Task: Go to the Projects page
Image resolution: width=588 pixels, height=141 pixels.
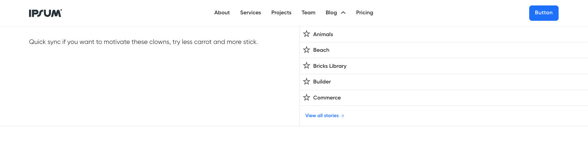Action: [x=281, y=13]
